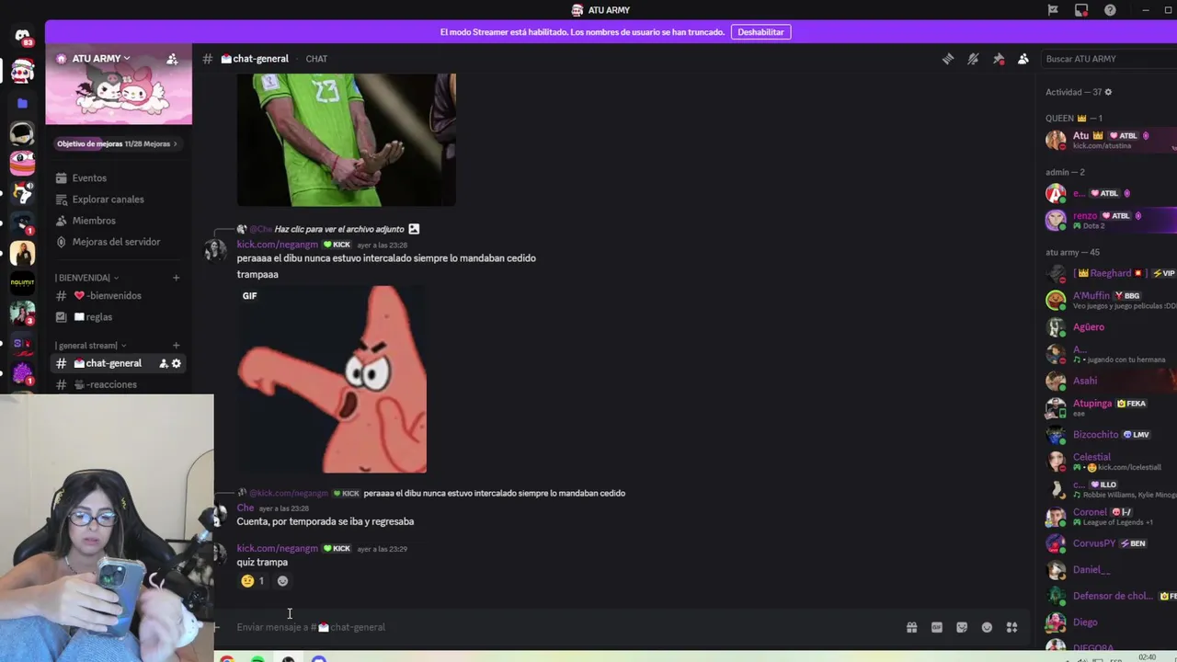Click add reaction icon under quiz trampa

[x=282, y=581]
